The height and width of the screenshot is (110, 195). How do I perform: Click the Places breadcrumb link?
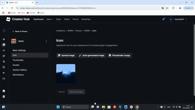[79, 31]
